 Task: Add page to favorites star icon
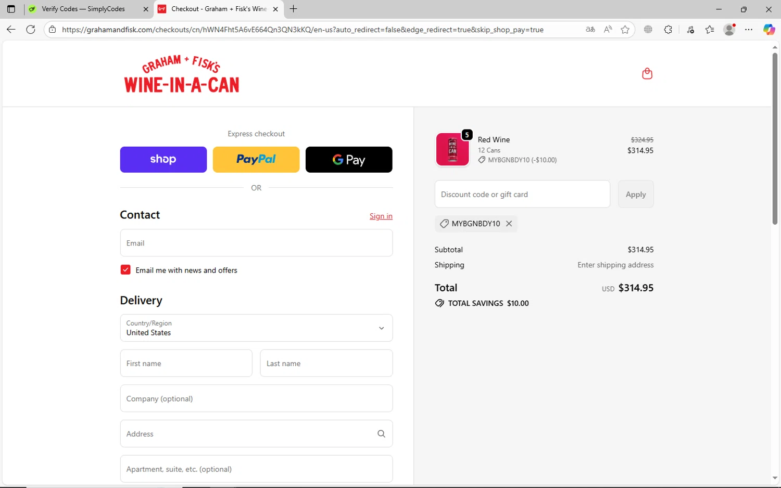(625, 30)
